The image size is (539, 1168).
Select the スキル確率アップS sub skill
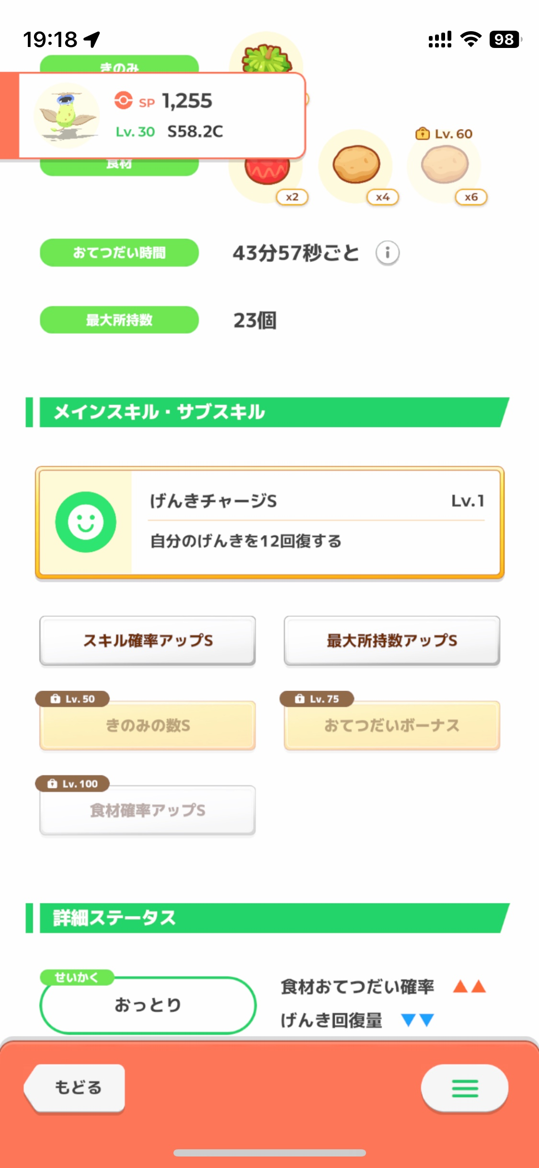tap(148, 641)
